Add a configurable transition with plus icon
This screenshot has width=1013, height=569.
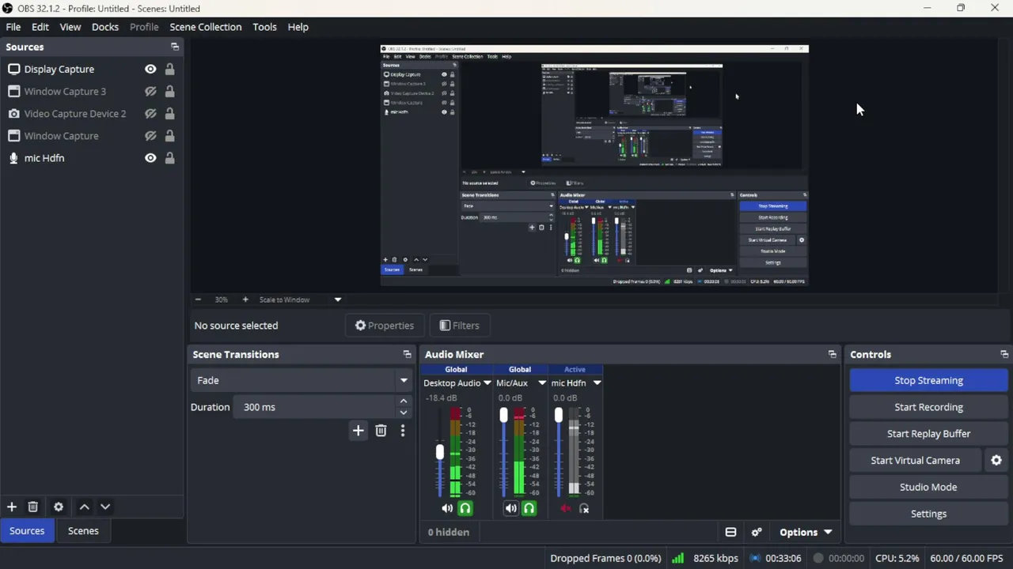click(358, 431)
